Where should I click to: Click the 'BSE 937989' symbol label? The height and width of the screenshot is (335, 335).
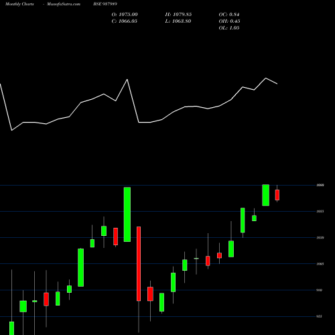105,4
